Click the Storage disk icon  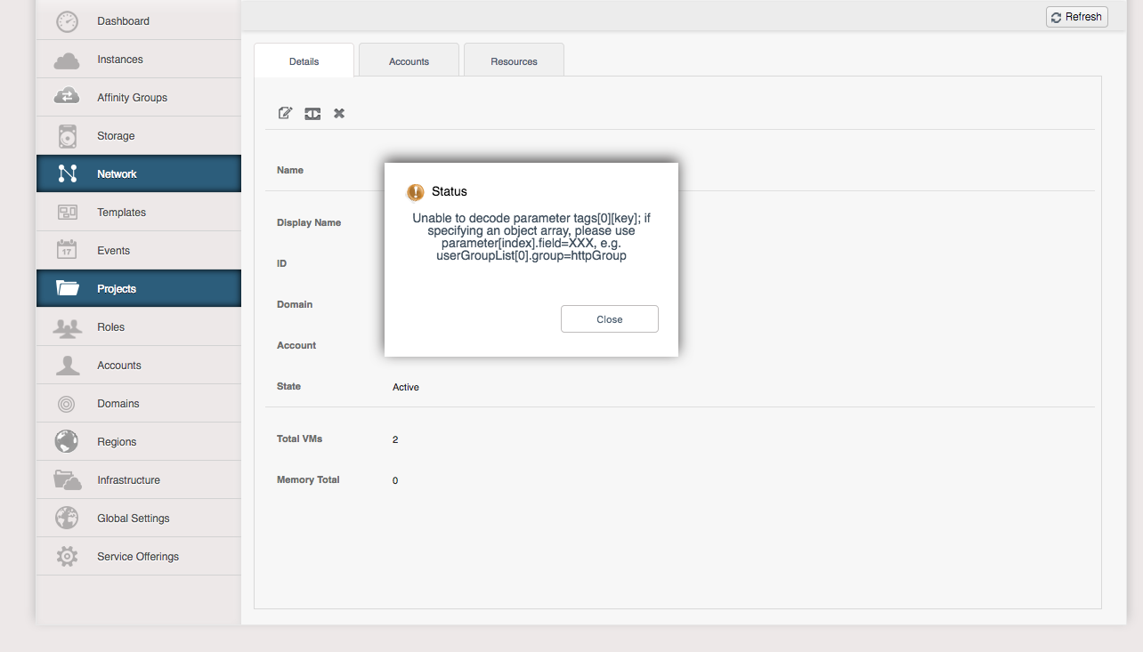(x=68, y=136)
